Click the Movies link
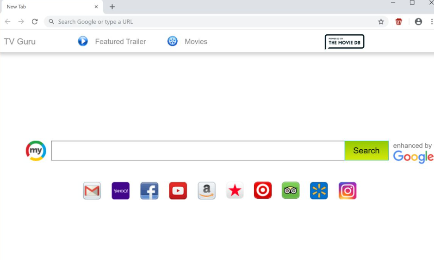Screen dimensions: 434x260 [x=196, y=42]
